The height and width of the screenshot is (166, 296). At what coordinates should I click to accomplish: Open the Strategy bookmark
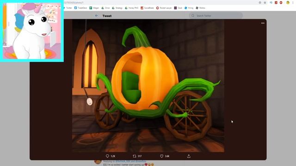pos(117,8)
